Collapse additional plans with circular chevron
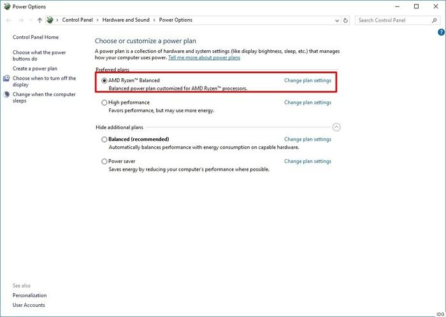 click(x=336, y=127)
